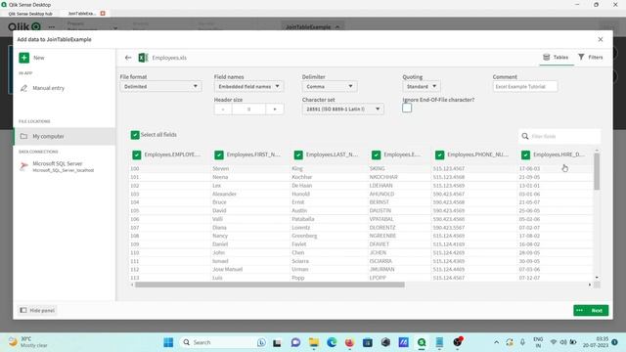Click the green Next button
This screenshot has width=626, height=352.
597,310
